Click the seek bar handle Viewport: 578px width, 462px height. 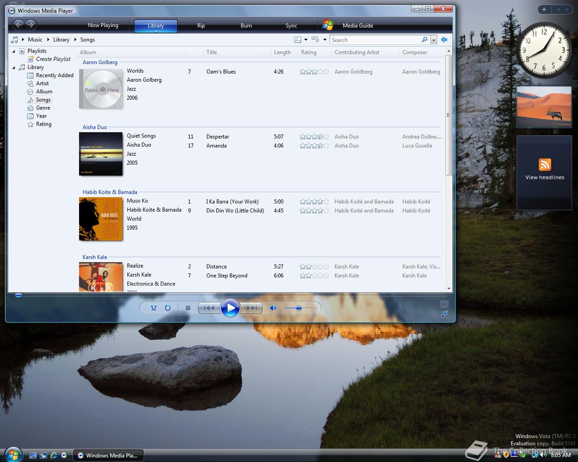pos(18,296)
